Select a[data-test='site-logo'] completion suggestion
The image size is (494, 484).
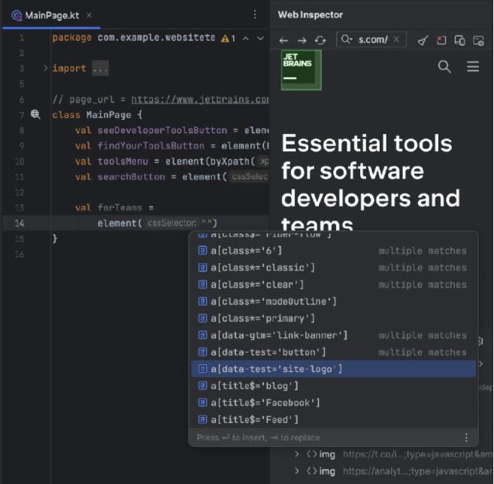tap(276, 368)
